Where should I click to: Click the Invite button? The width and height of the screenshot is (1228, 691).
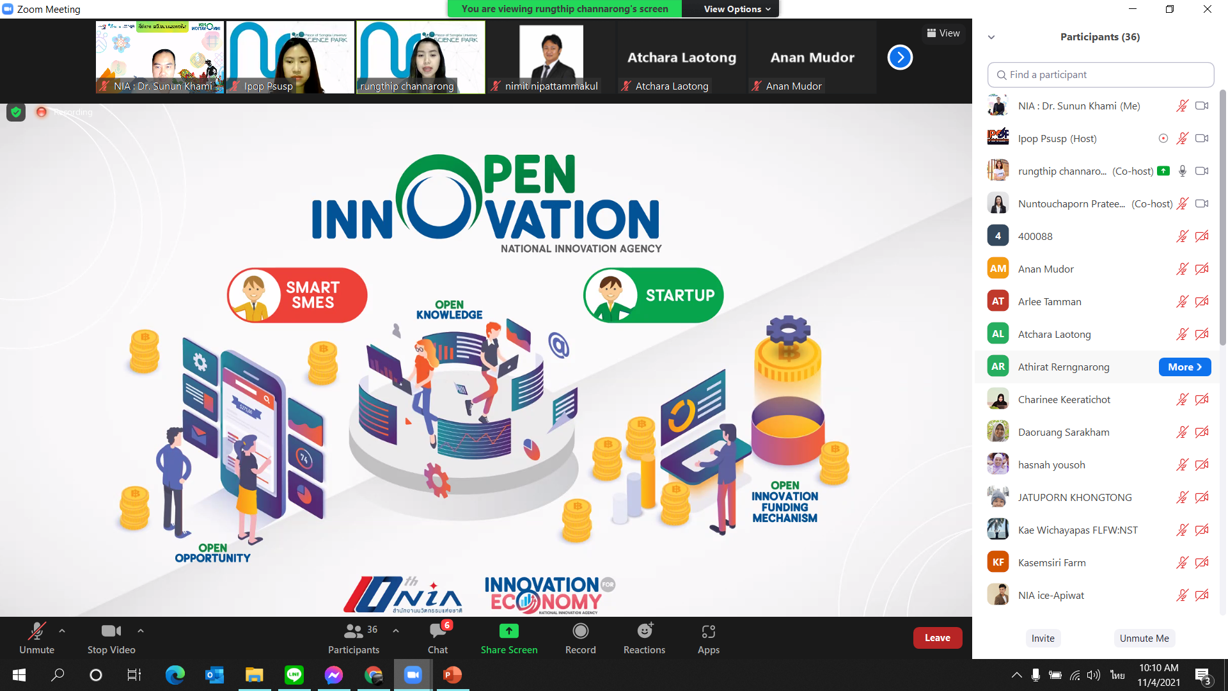[1043, 639]
